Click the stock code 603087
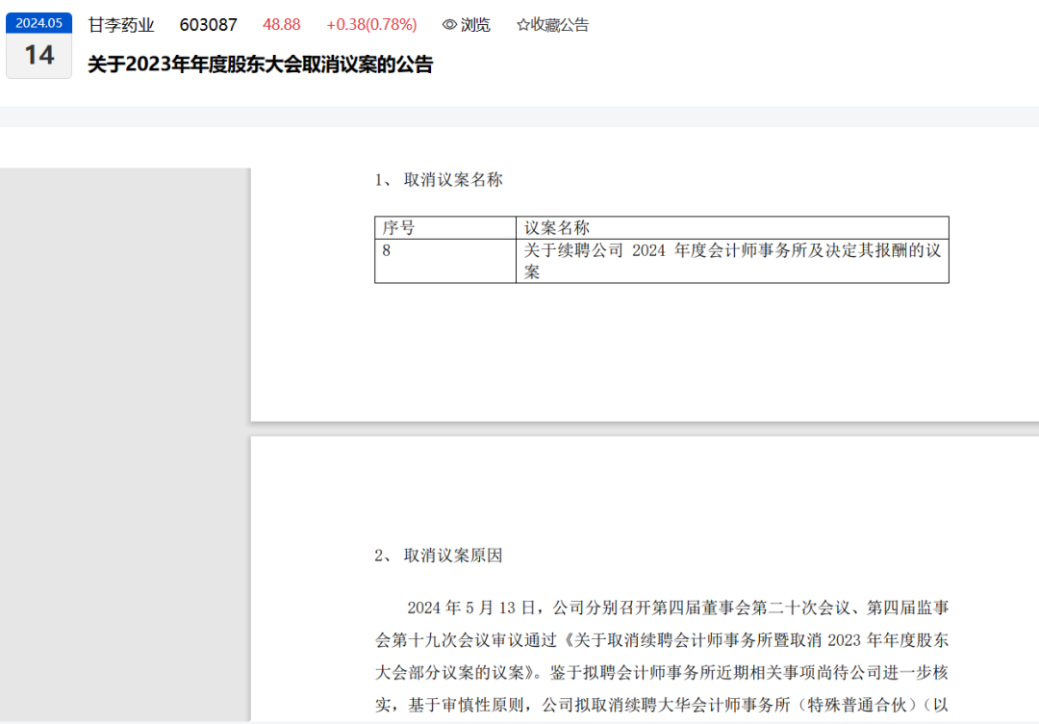Screen dimensions: 1039x724 click(208, 25)
